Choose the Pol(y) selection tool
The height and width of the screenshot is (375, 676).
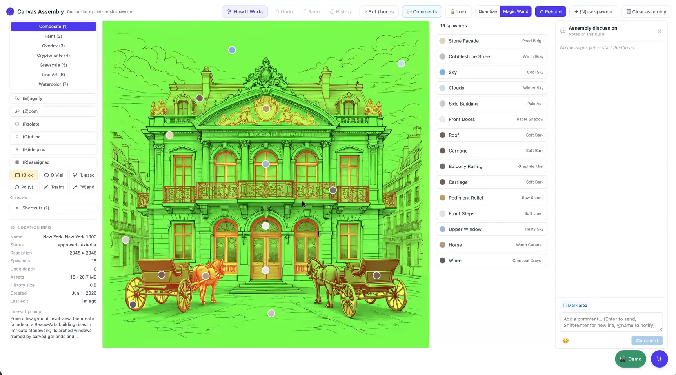point(24,187)
